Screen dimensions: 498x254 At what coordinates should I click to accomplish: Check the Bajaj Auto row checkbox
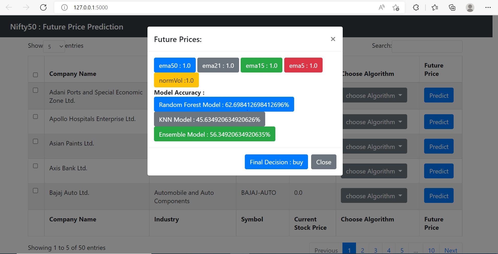35,191
